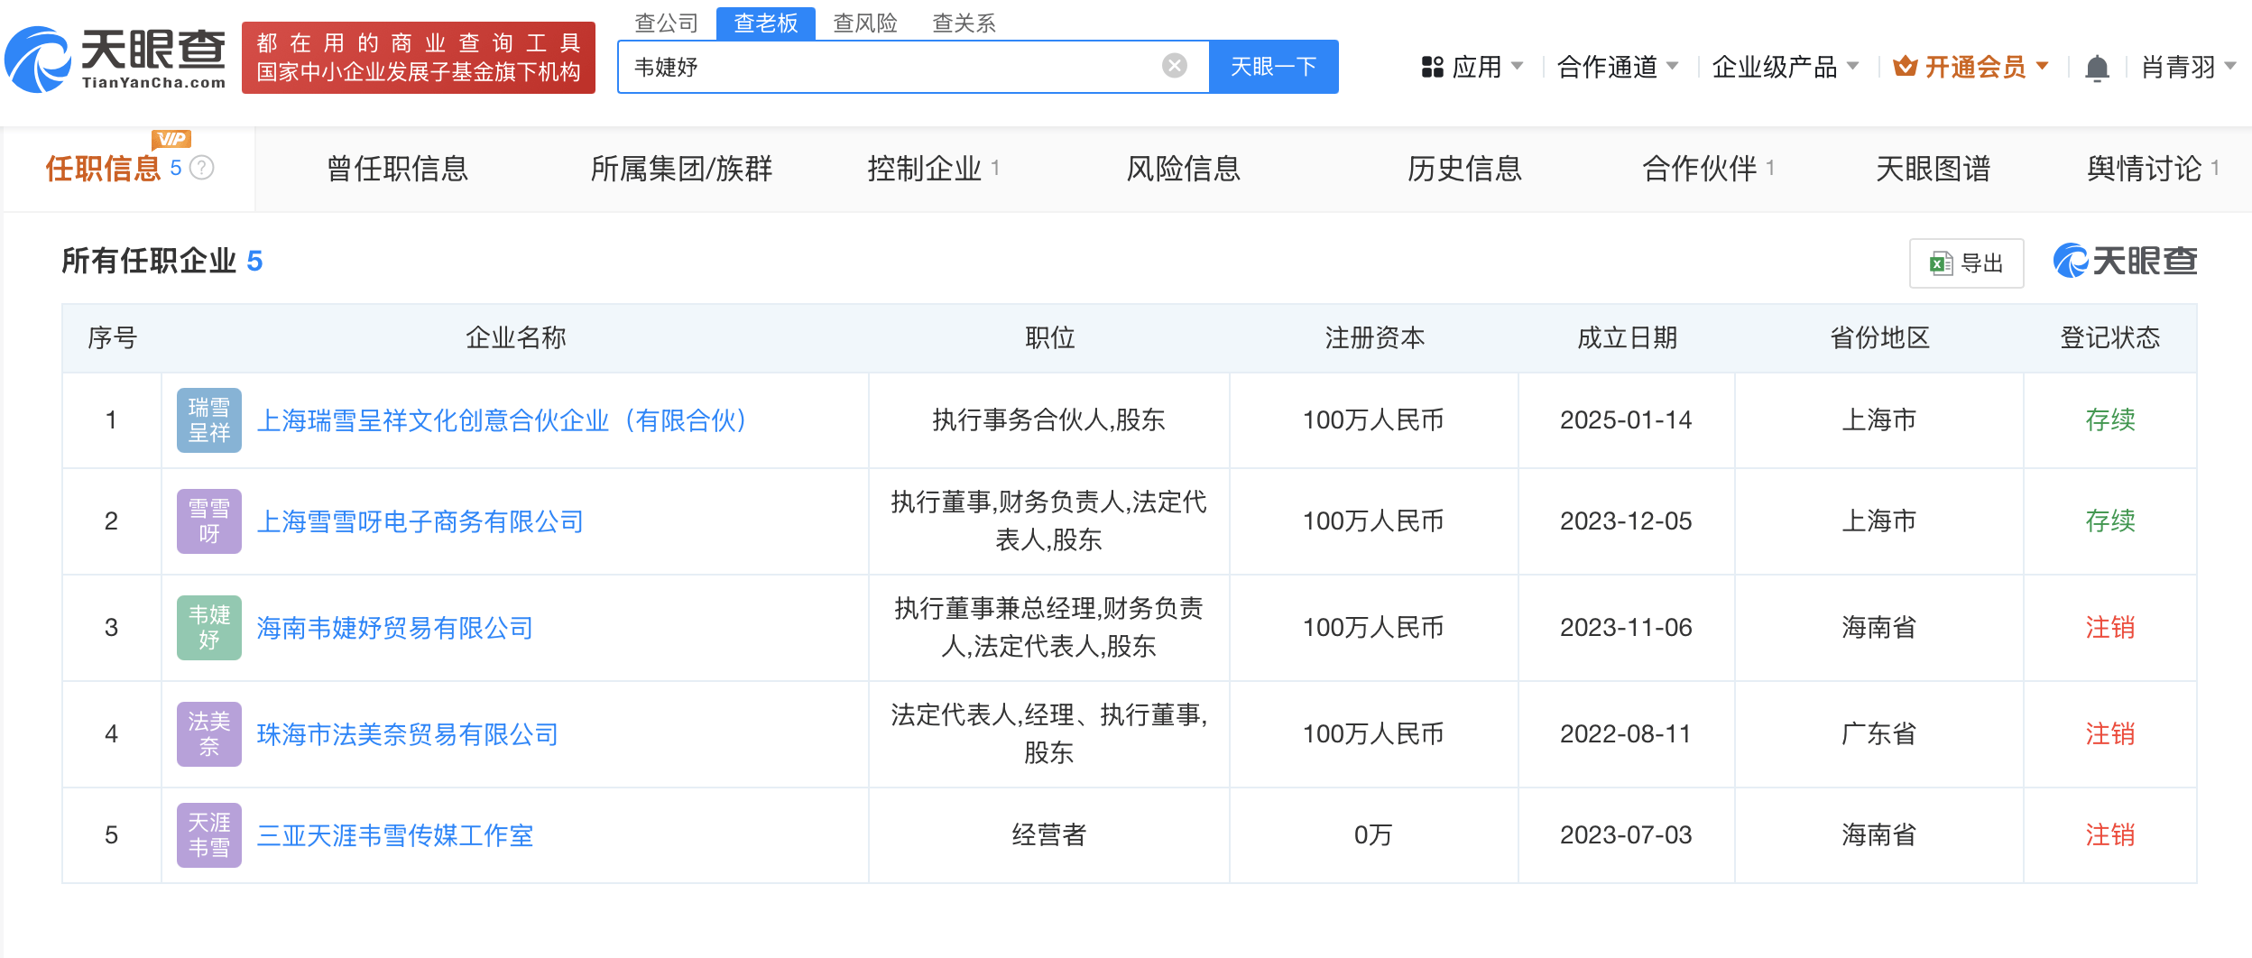Expand the 企业级产品 dropdown
Image resolution: width=2252 pixels, height=958 pixels.
[1786, 67]
